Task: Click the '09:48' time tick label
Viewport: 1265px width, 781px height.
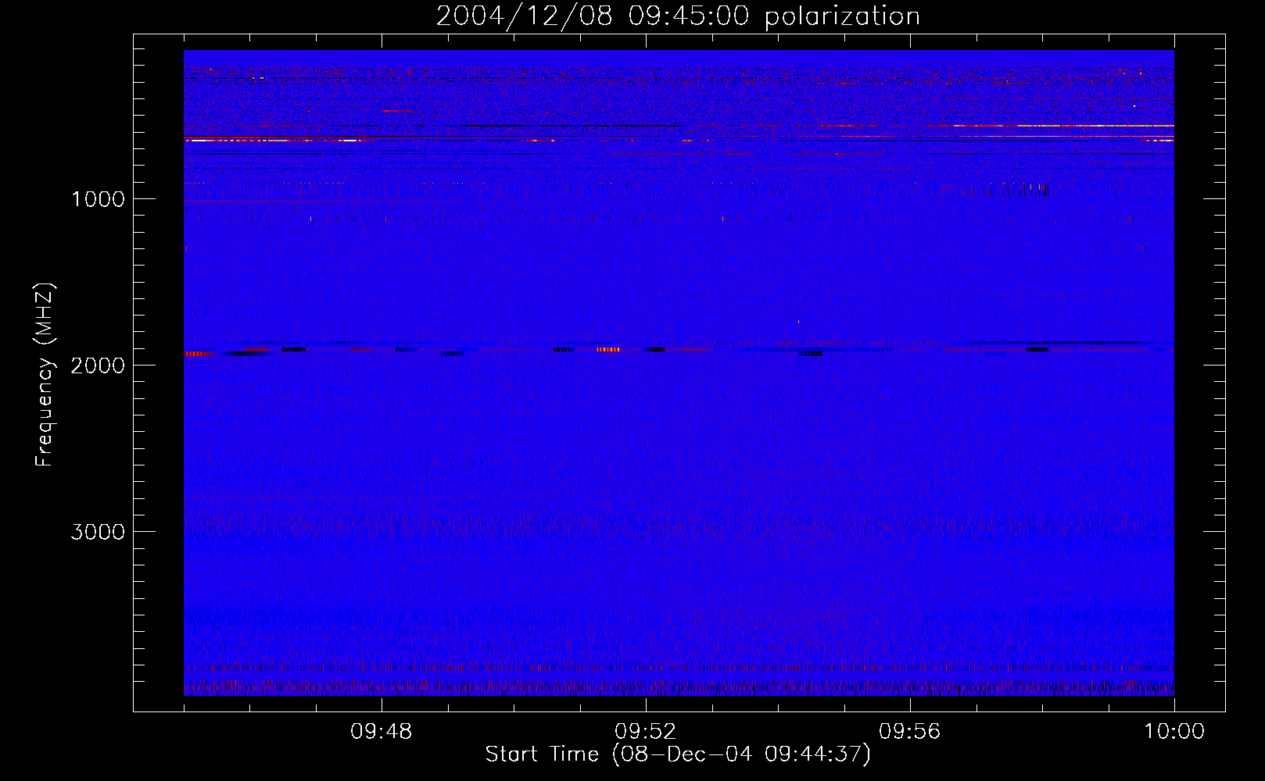Action: pos(382,732)
